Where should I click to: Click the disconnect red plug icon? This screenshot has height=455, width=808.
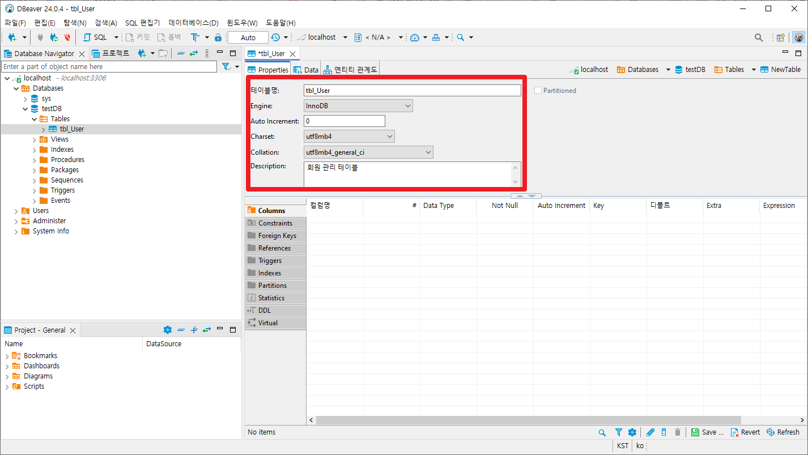tap(67, 37)
